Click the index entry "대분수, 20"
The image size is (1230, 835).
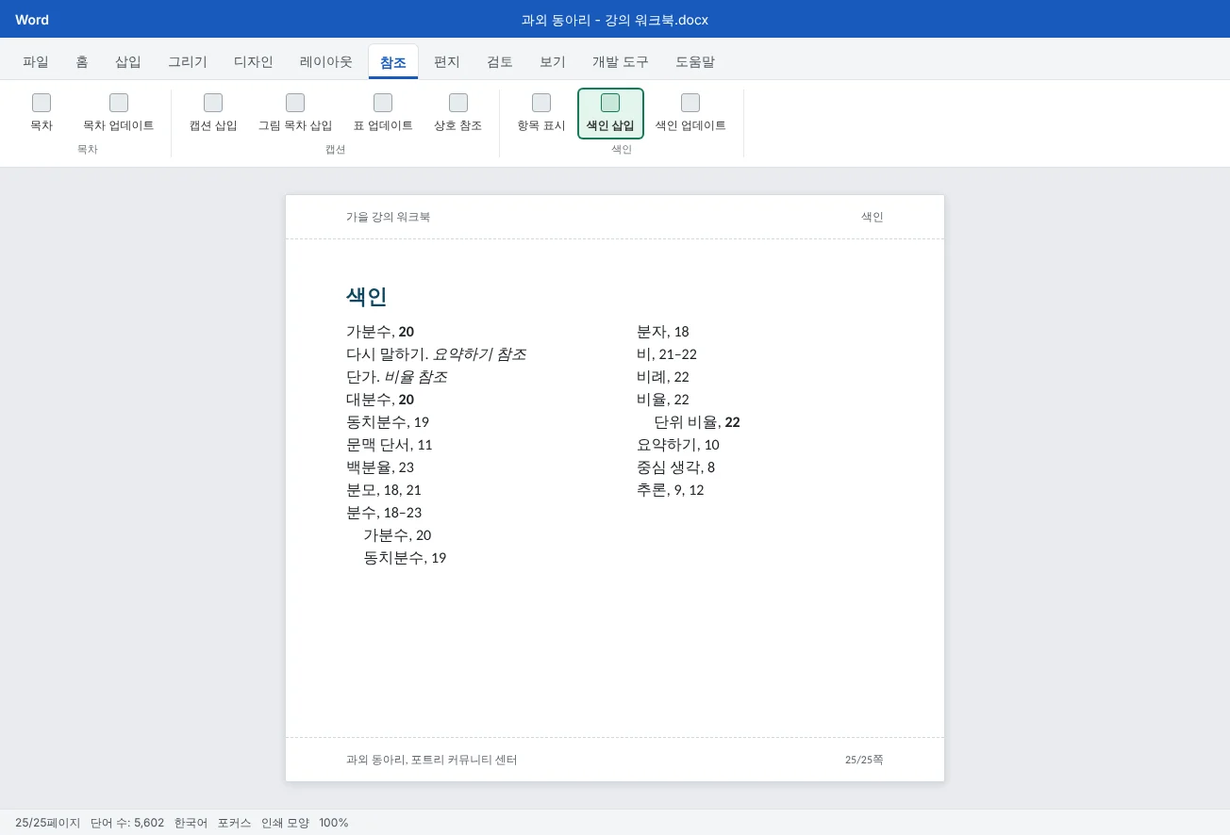point(380,400)
